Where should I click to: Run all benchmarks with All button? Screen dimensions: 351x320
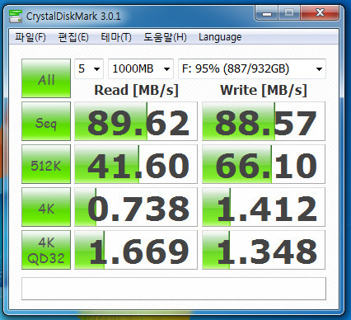click(46, 78)
